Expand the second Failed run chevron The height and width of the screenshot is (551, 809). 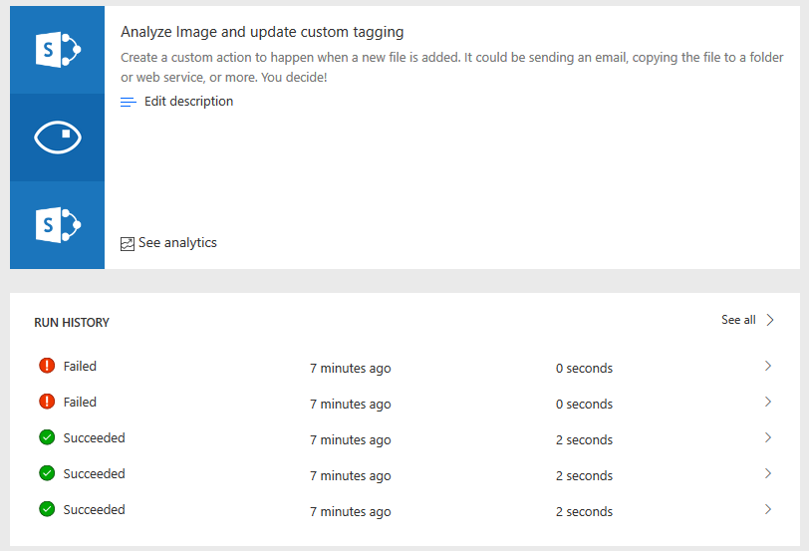768,402
